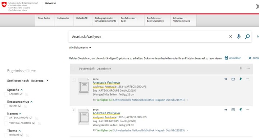Viewport: 259px width, 138px height.
Task: Click "16 ungezählte Seiten : farbig ; 21 cm"
Action: 113,94
